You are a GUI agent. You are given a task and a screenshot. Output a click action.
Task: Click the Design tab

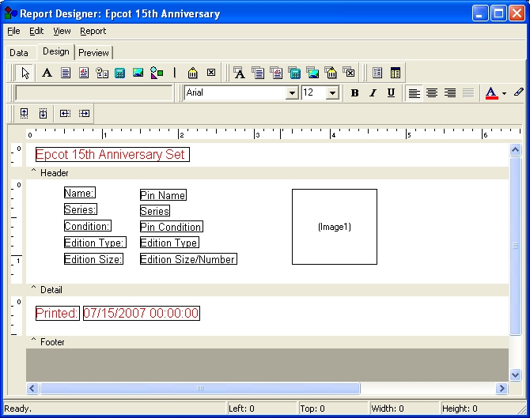point(56,51)
